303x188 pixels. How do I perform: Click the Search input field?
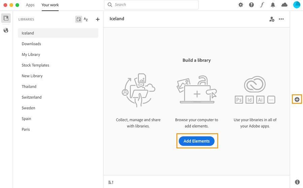151,5
